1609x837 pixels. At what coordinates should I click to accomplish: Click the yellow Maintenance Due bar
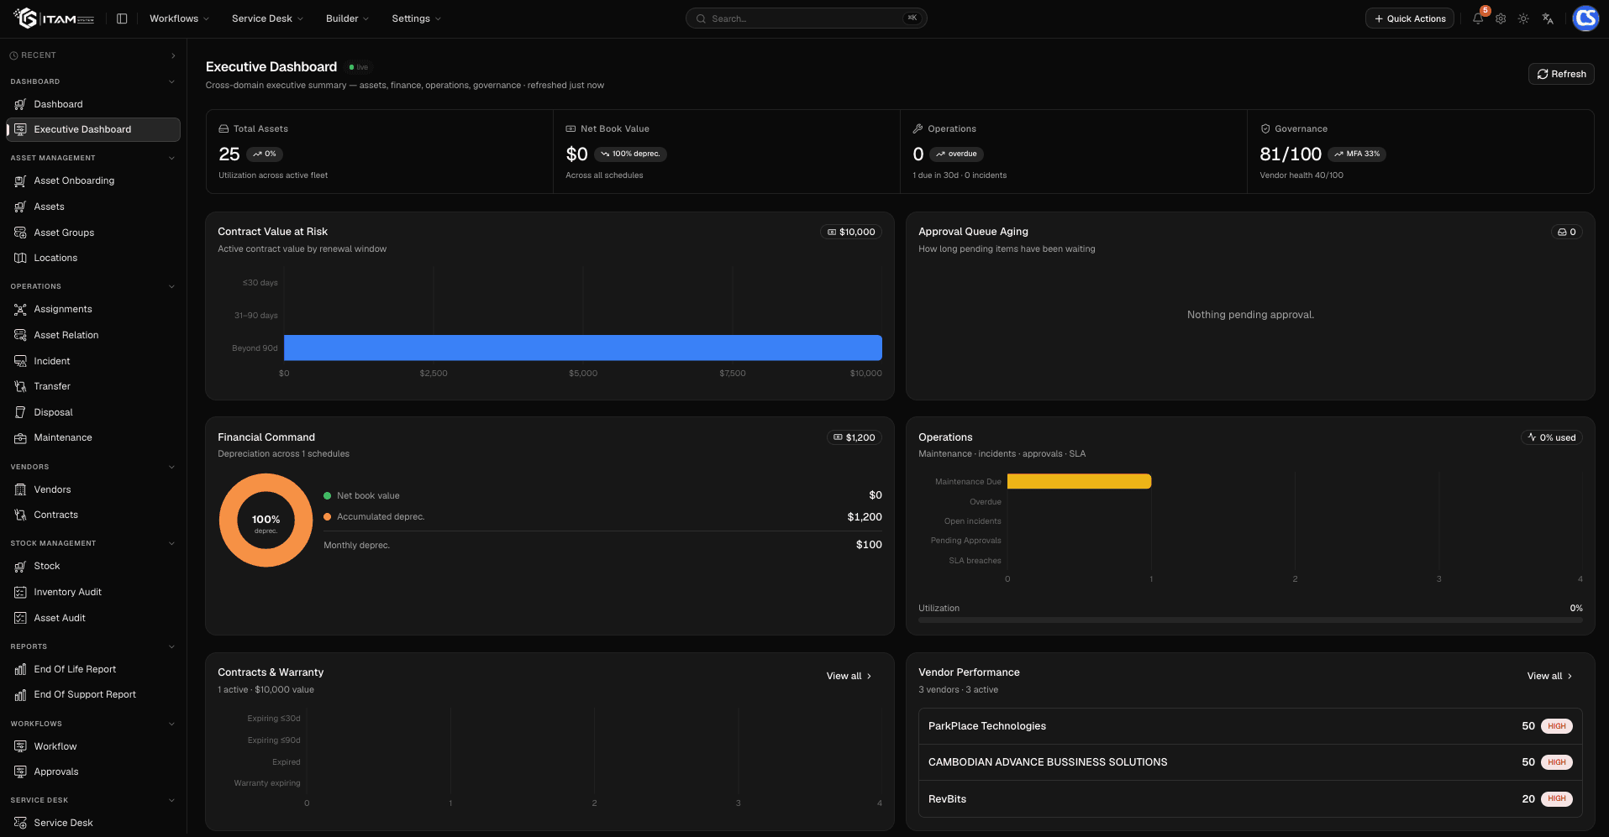1079,481
